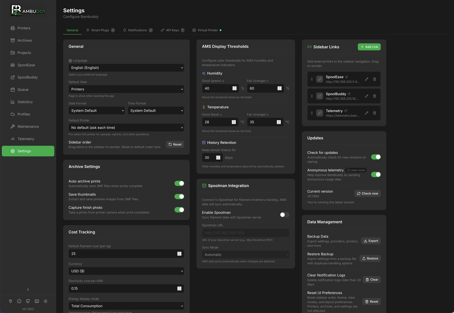Delete the Telemetry sidebar link
This screenshot has height=313, width=454.
click(375, 113)
